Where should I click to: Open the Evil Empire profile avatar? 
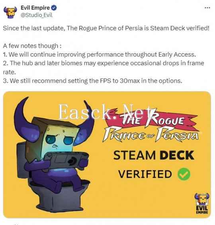tap(10, 12)
